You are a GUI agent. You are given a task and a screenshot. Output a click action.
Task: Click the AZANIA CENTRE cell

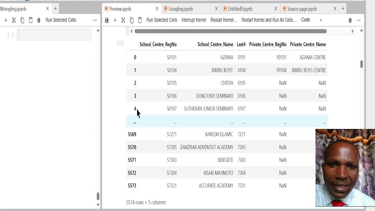pyautogui.click(x=313, y=57)
